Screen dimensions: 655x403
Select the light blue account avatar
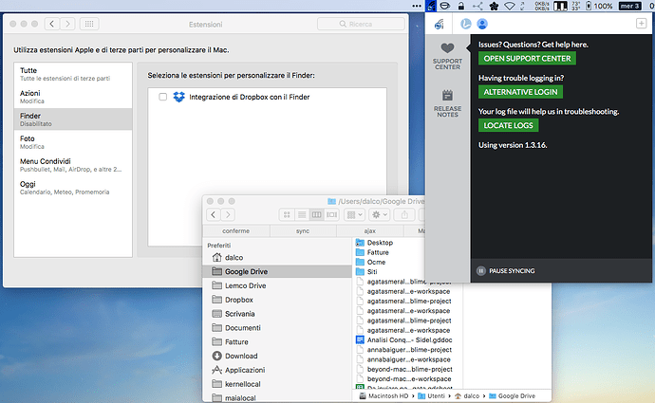click(466, 24)
